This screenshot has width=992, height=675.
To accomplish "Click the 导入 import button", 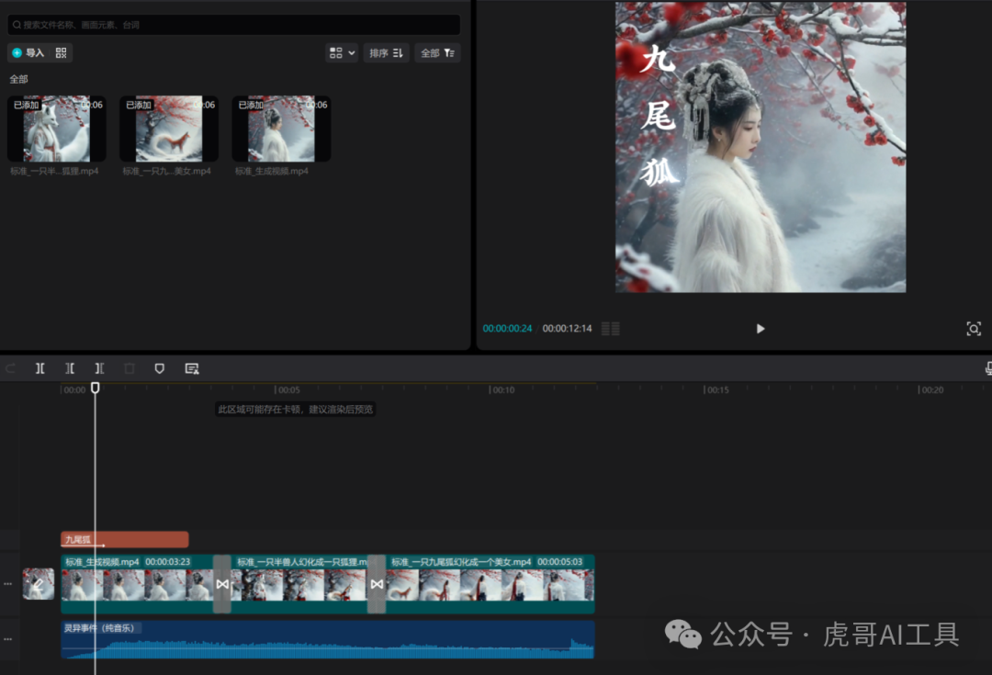I will [x=30, y=52].
